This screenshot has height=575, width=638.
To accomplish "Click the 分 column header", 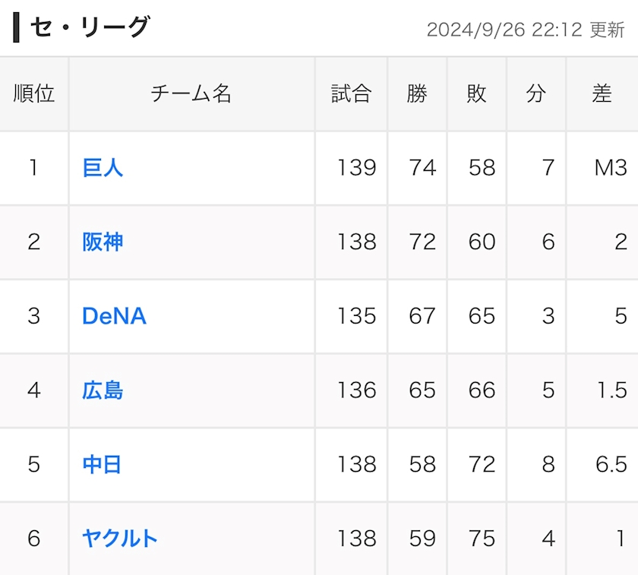I will [x=535, y=93].
